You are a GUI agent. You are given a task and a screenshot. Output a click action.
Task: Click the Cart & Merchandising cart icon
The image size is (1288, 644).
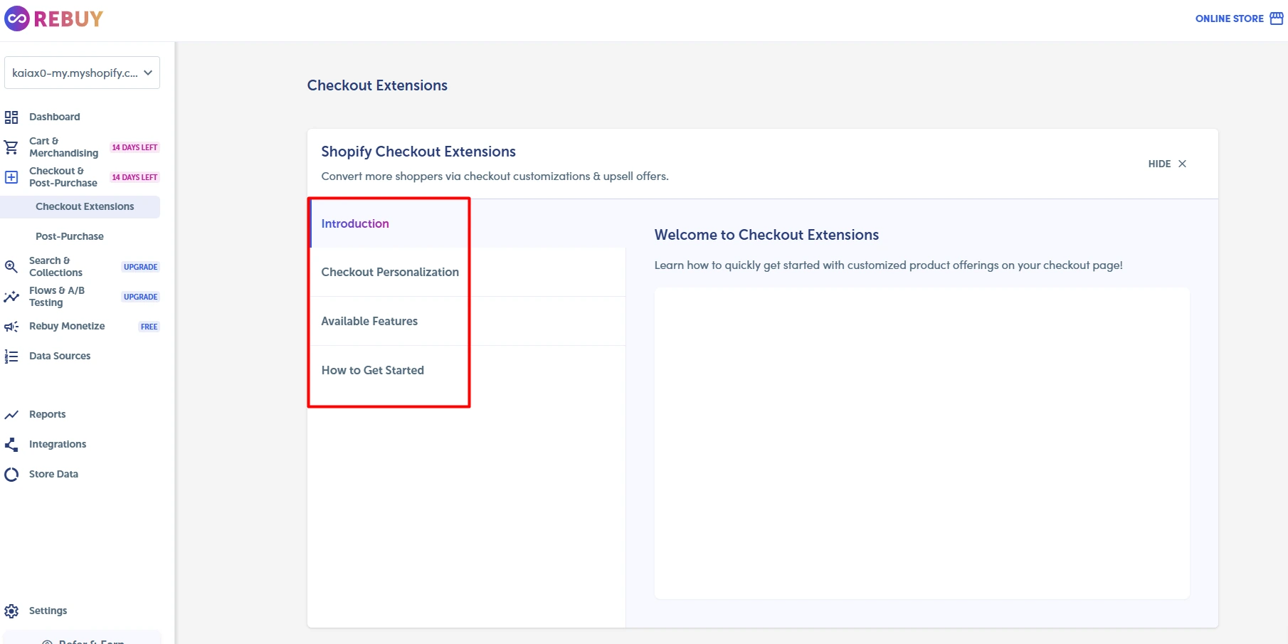11,147
